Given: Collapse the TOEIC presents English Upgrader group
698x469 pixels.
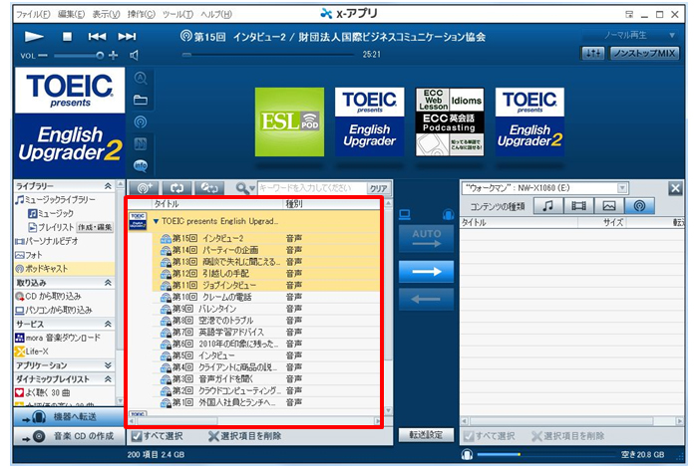Looking at the screenshot, I should 156,221.
